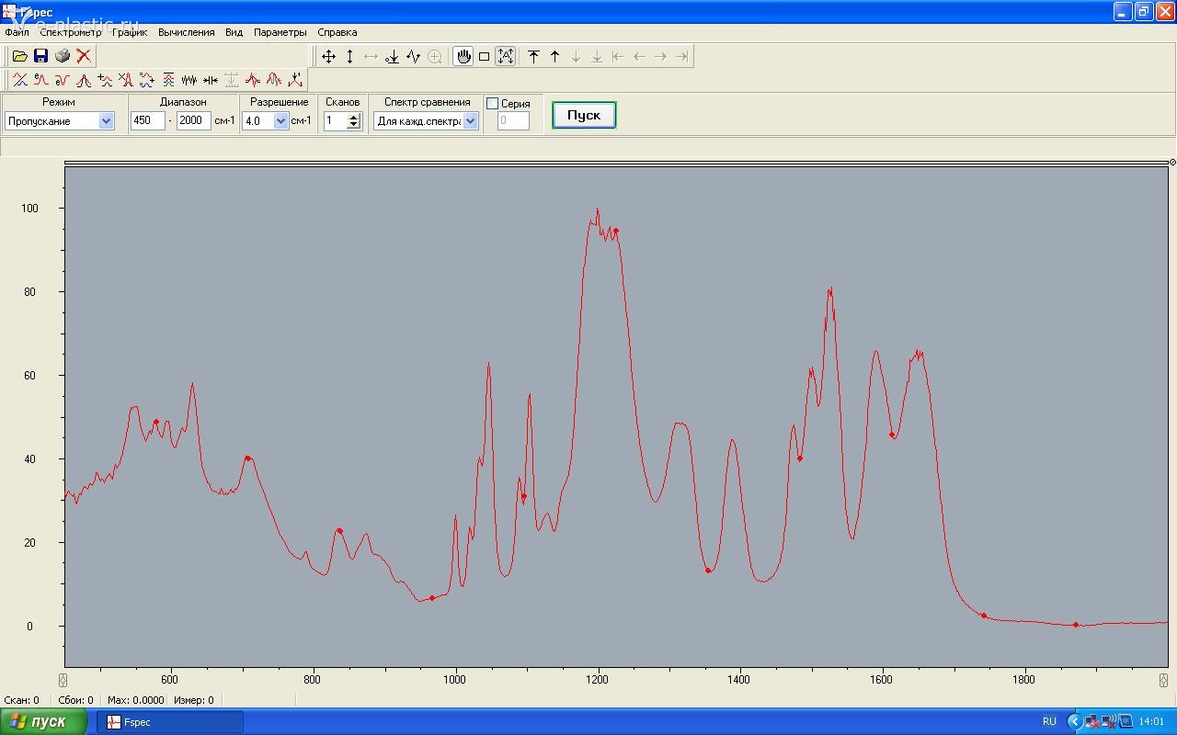Increase the Сканов scan count spinner

[x=354, y=118]
